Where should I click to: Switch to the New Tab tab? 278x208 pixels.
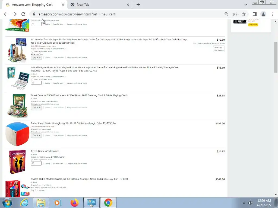click(99, 5)
